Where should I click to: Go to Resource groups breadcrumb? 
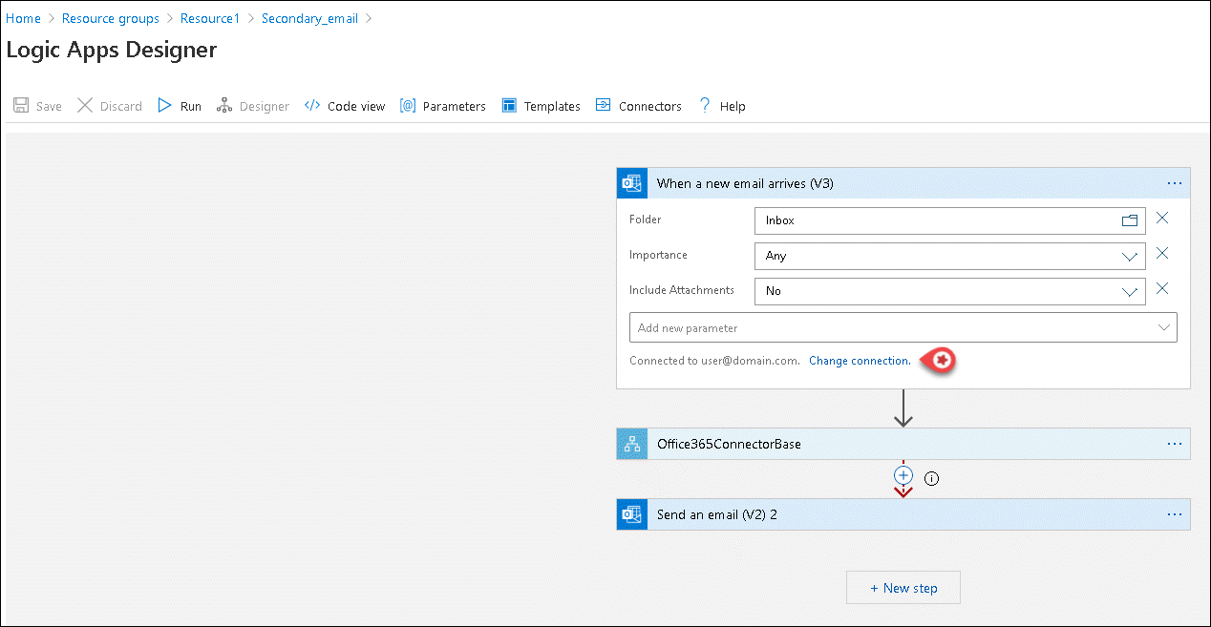(x=111, y=18)
